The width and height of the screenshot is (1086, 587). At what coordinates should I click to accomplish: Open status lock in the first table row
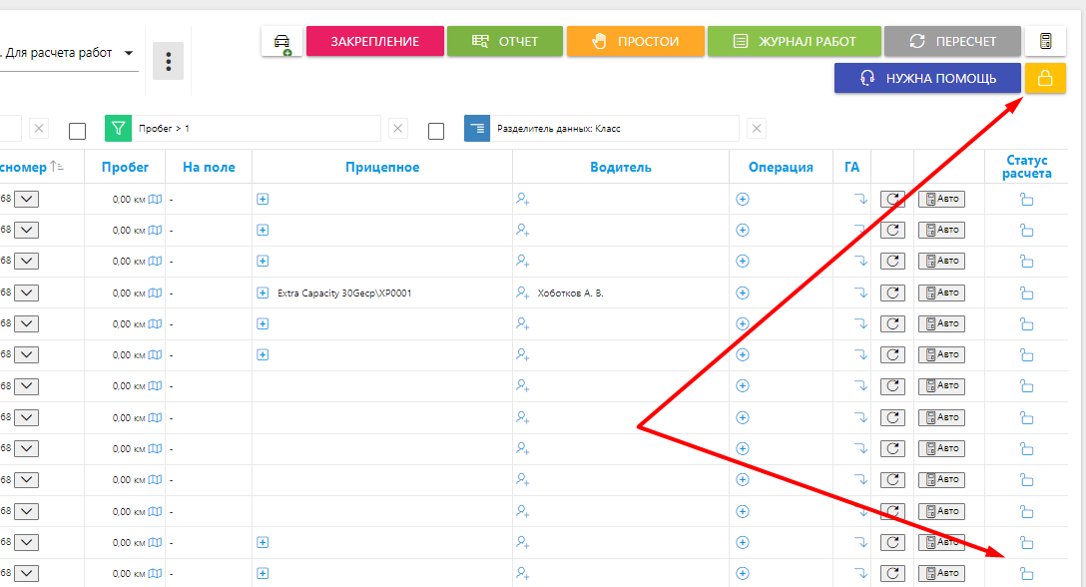[x=1026, y=200]
